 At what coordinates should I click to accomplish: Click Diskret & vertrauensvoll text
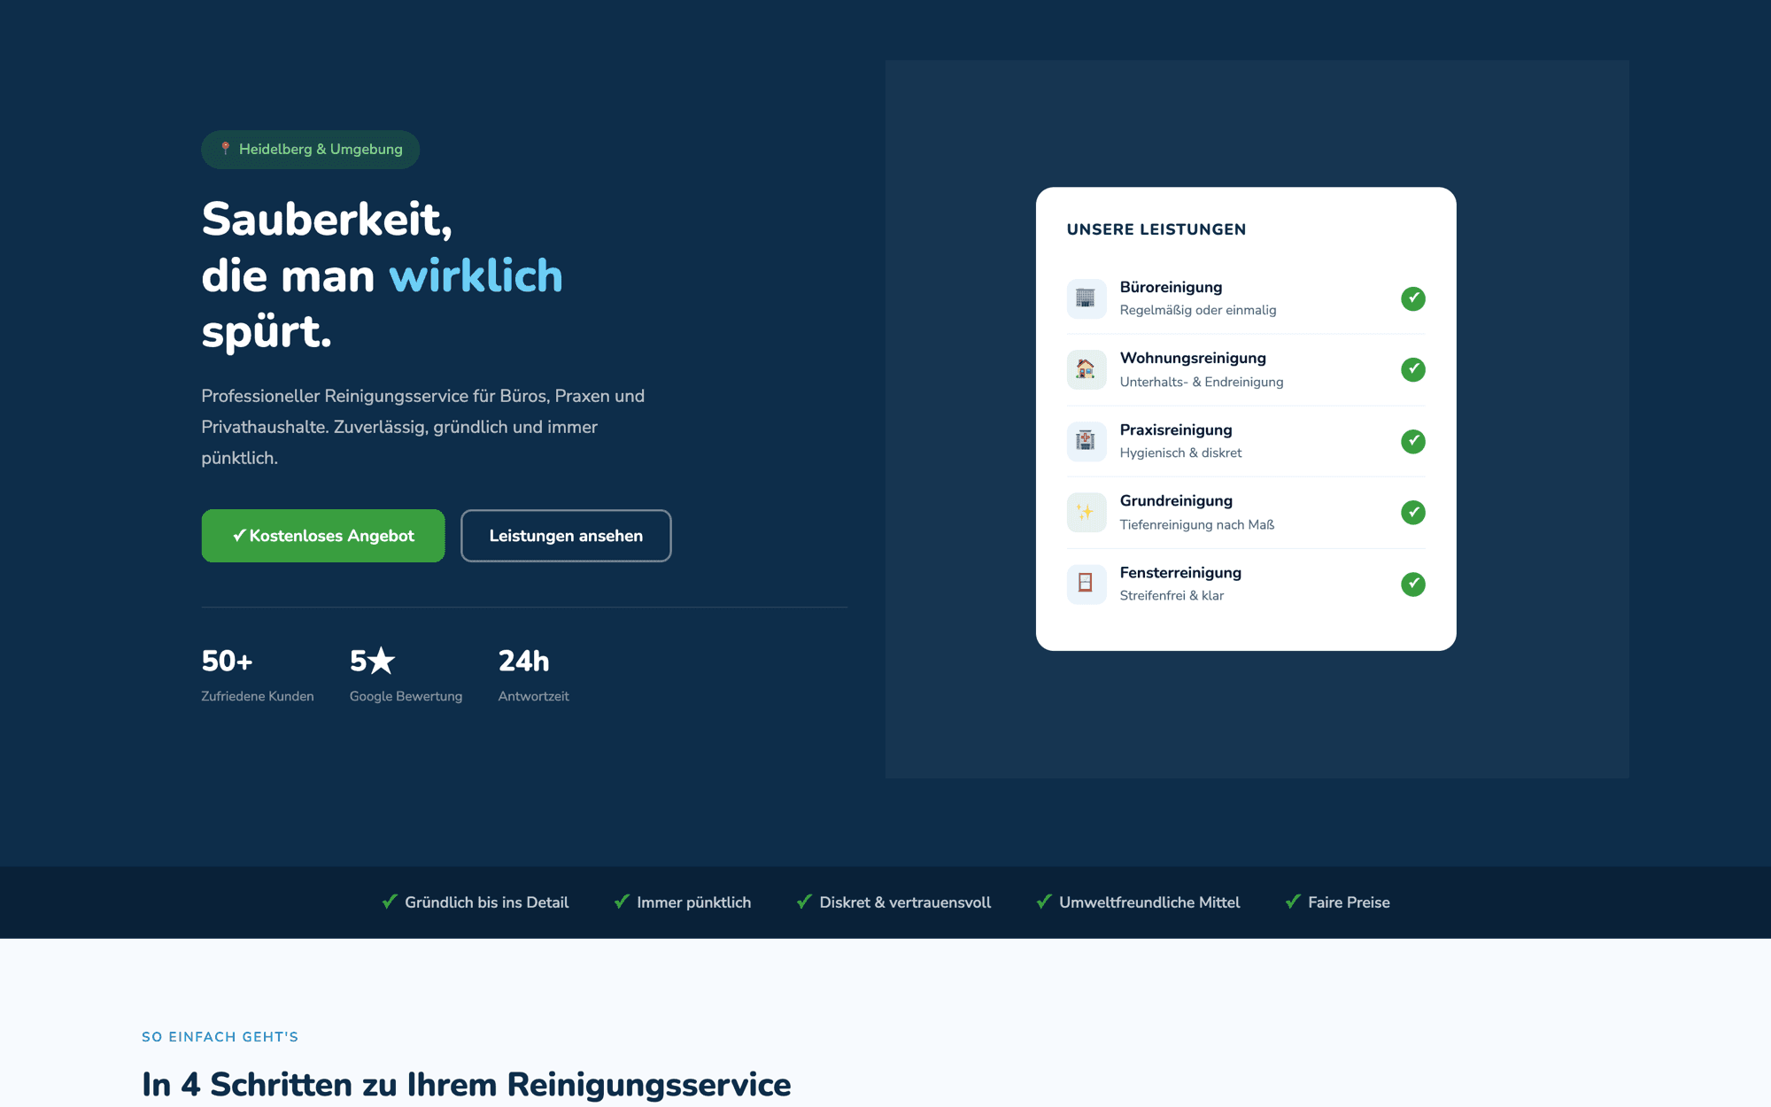click(905, 902)
